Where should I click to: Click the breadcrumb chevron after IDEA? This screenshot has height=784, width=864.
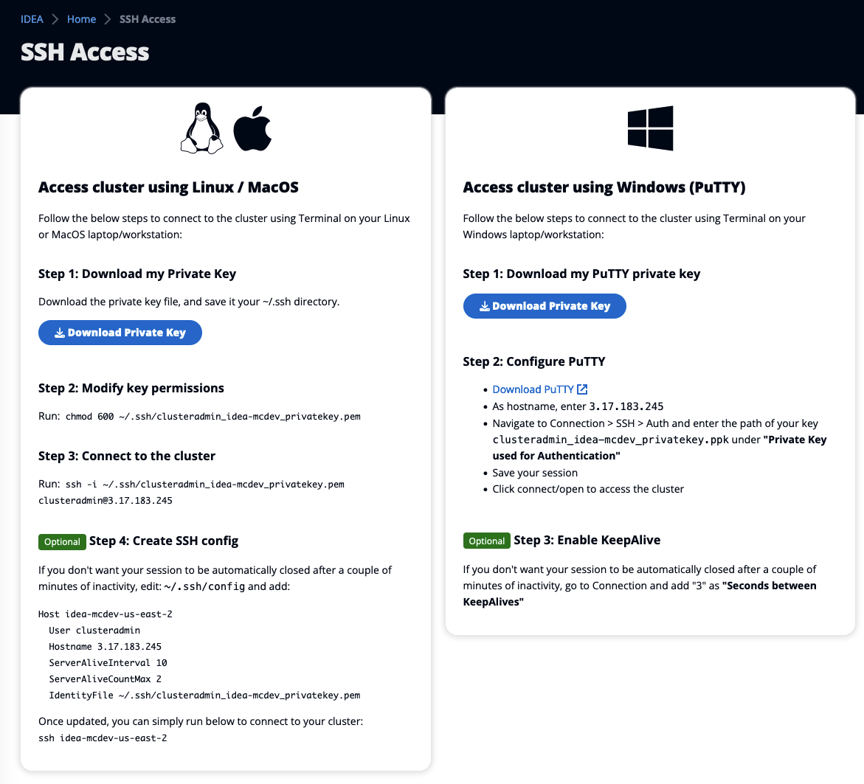point(55,19)
